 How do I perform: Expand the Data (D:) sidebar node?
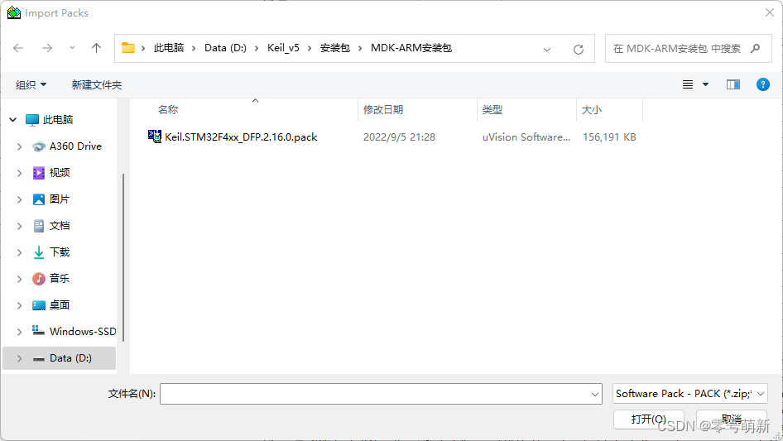pyautogui.click(x=20, y=358)
